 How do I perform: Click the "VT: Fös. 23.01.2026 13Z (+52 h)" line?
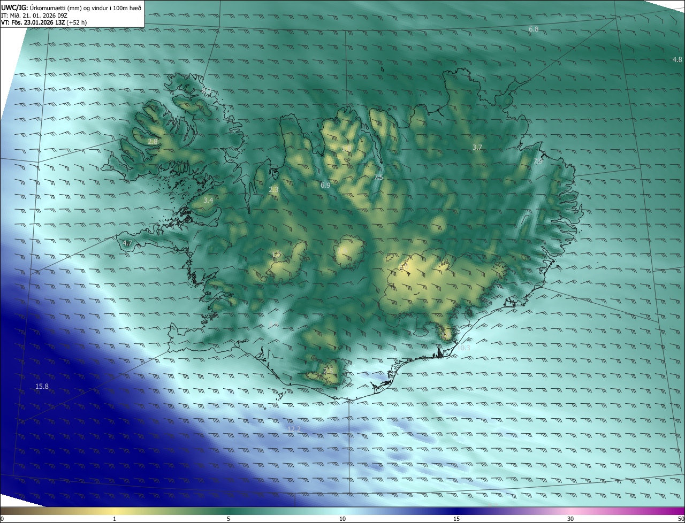[44, 22]
